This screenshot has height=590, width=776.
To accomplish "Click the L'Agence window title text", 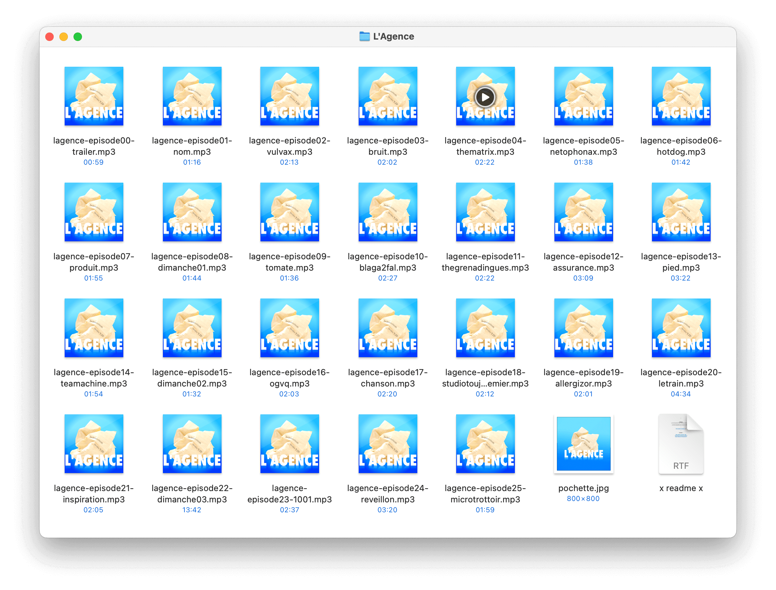I will coord(393,36).
